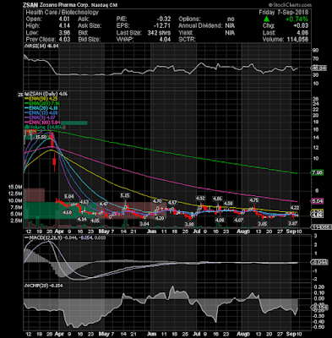This screenshot has height=338, width=332.
Task: Select the Open price value 4.01
Action: [64, 19]
